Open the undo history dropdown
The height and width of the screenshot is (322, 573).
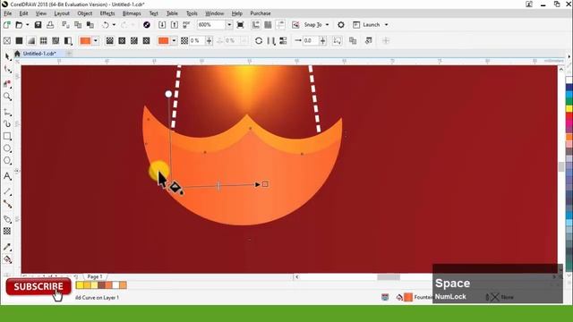pyautogui.click(x=114, y=25)
